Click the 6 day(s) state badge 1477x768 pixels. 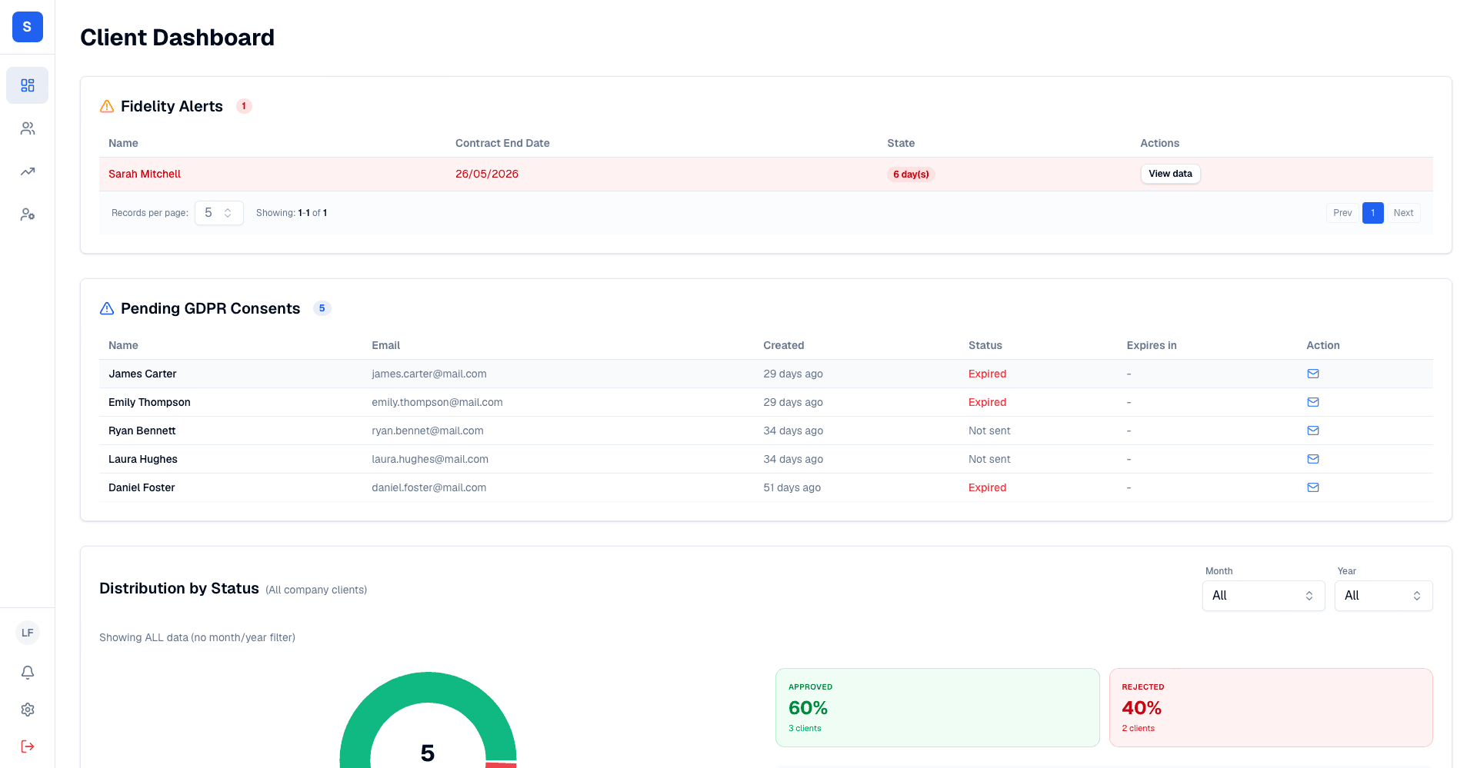tap(911, 175)
